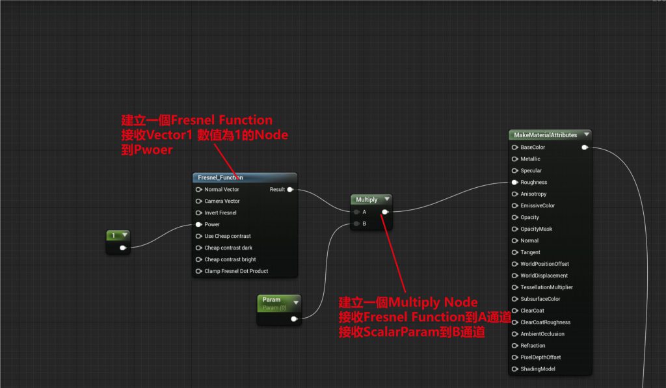The width and height of the screenshot is (666, 388).
Task: Click the Roughness input pin on MakeMaterialAttributes
Action: (515, 183)
